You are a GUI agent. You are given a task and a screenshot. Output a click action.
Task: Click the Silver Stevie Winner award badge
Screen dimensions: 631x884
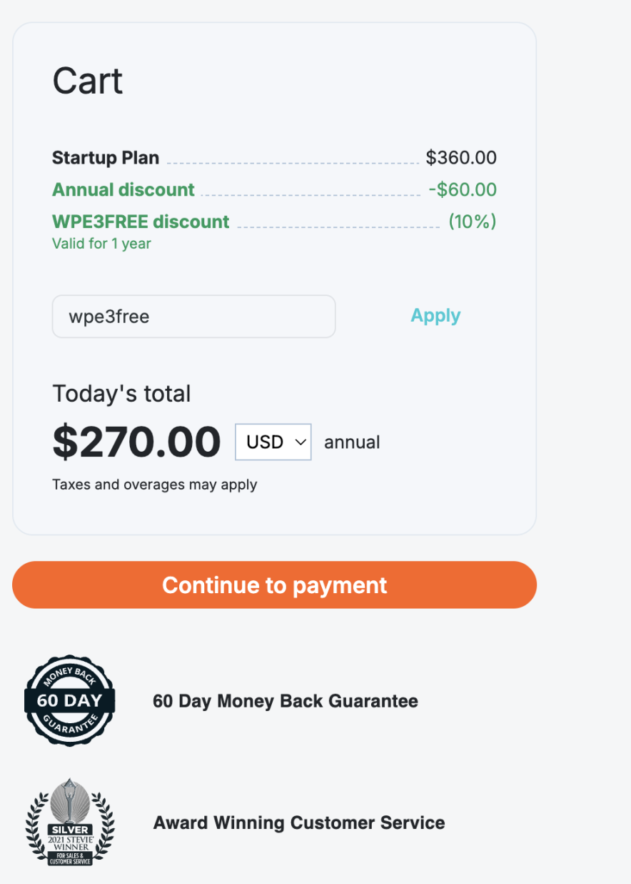[70, 823]
